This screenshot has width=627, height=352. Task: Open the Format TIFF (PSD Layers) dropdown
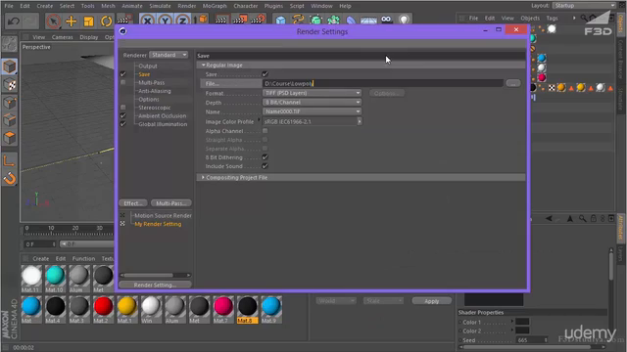coord(312,93)
